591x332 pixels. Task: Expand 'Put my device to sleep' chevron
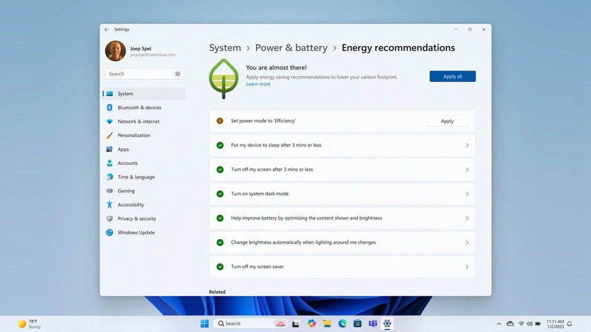467,145
